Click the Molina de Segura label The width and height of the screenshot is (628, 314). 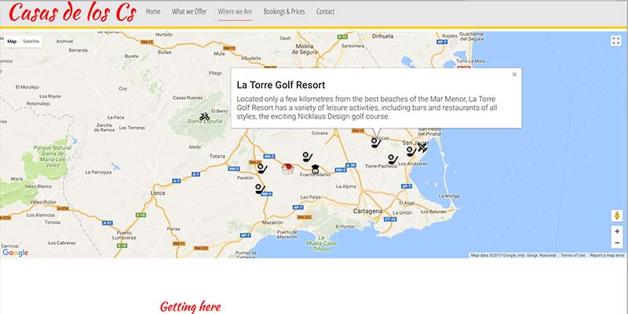click(x=305, y=49)
